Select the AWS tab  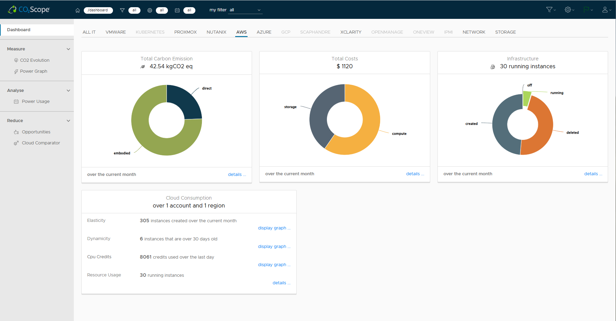coord(241,32)
